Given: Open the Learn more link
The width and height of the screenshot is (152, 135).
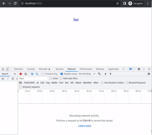Looking at the screenshot, I should click(x=85, y=126).
